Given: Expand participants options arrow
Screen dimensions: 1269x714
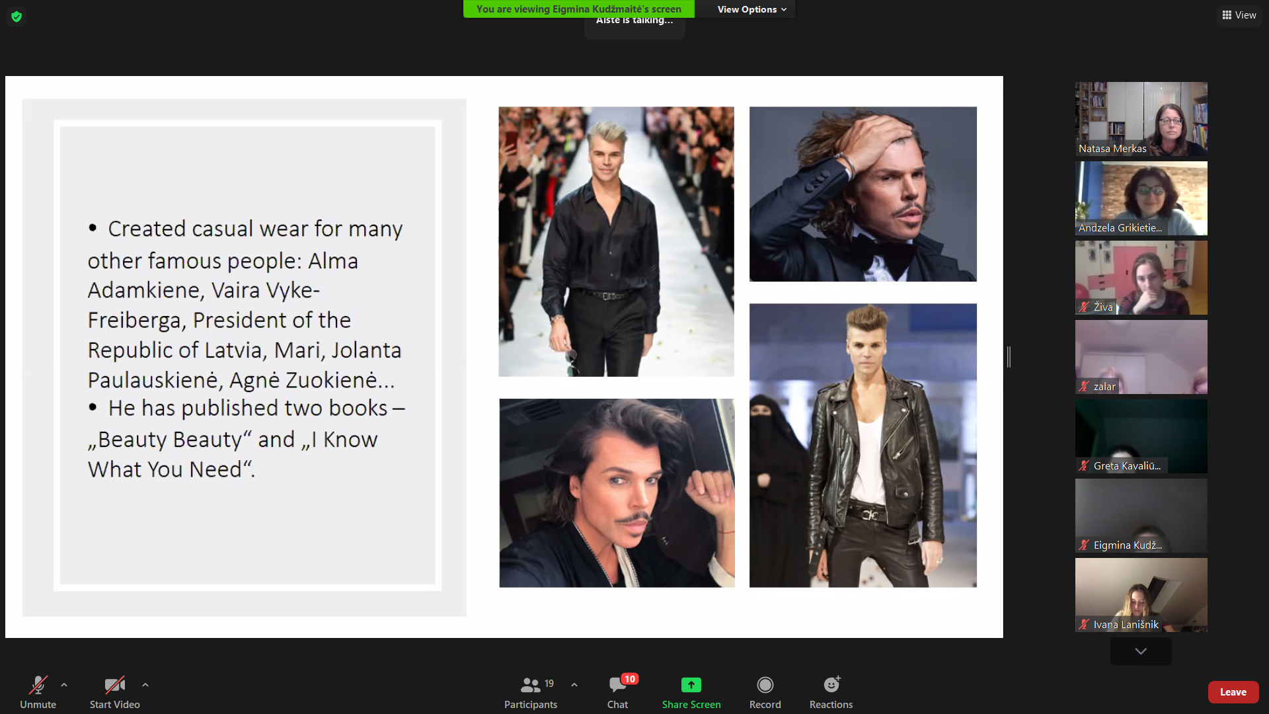Looking at the screenshot, I should (574, 685).
